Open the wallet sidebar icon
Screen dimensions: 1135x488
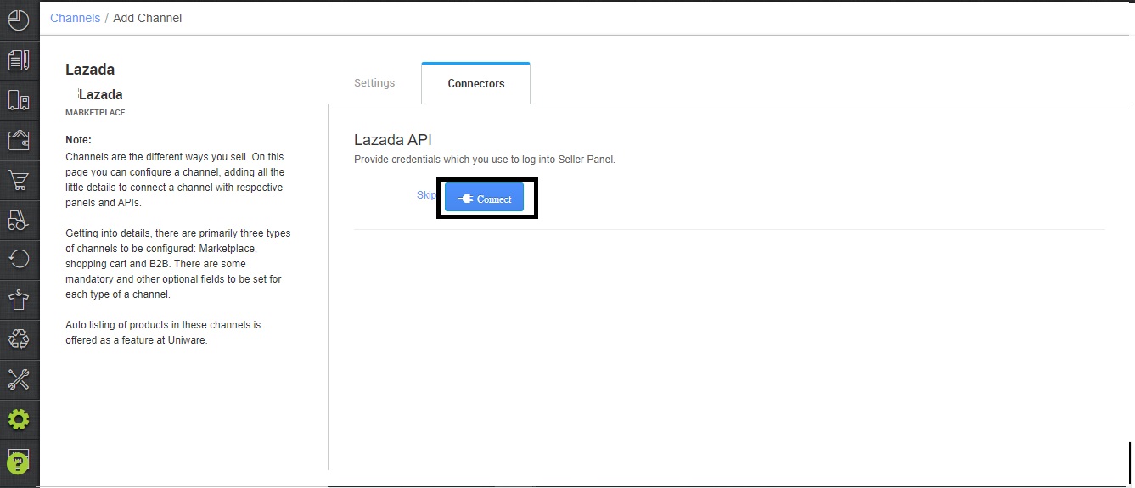(19, 140)
